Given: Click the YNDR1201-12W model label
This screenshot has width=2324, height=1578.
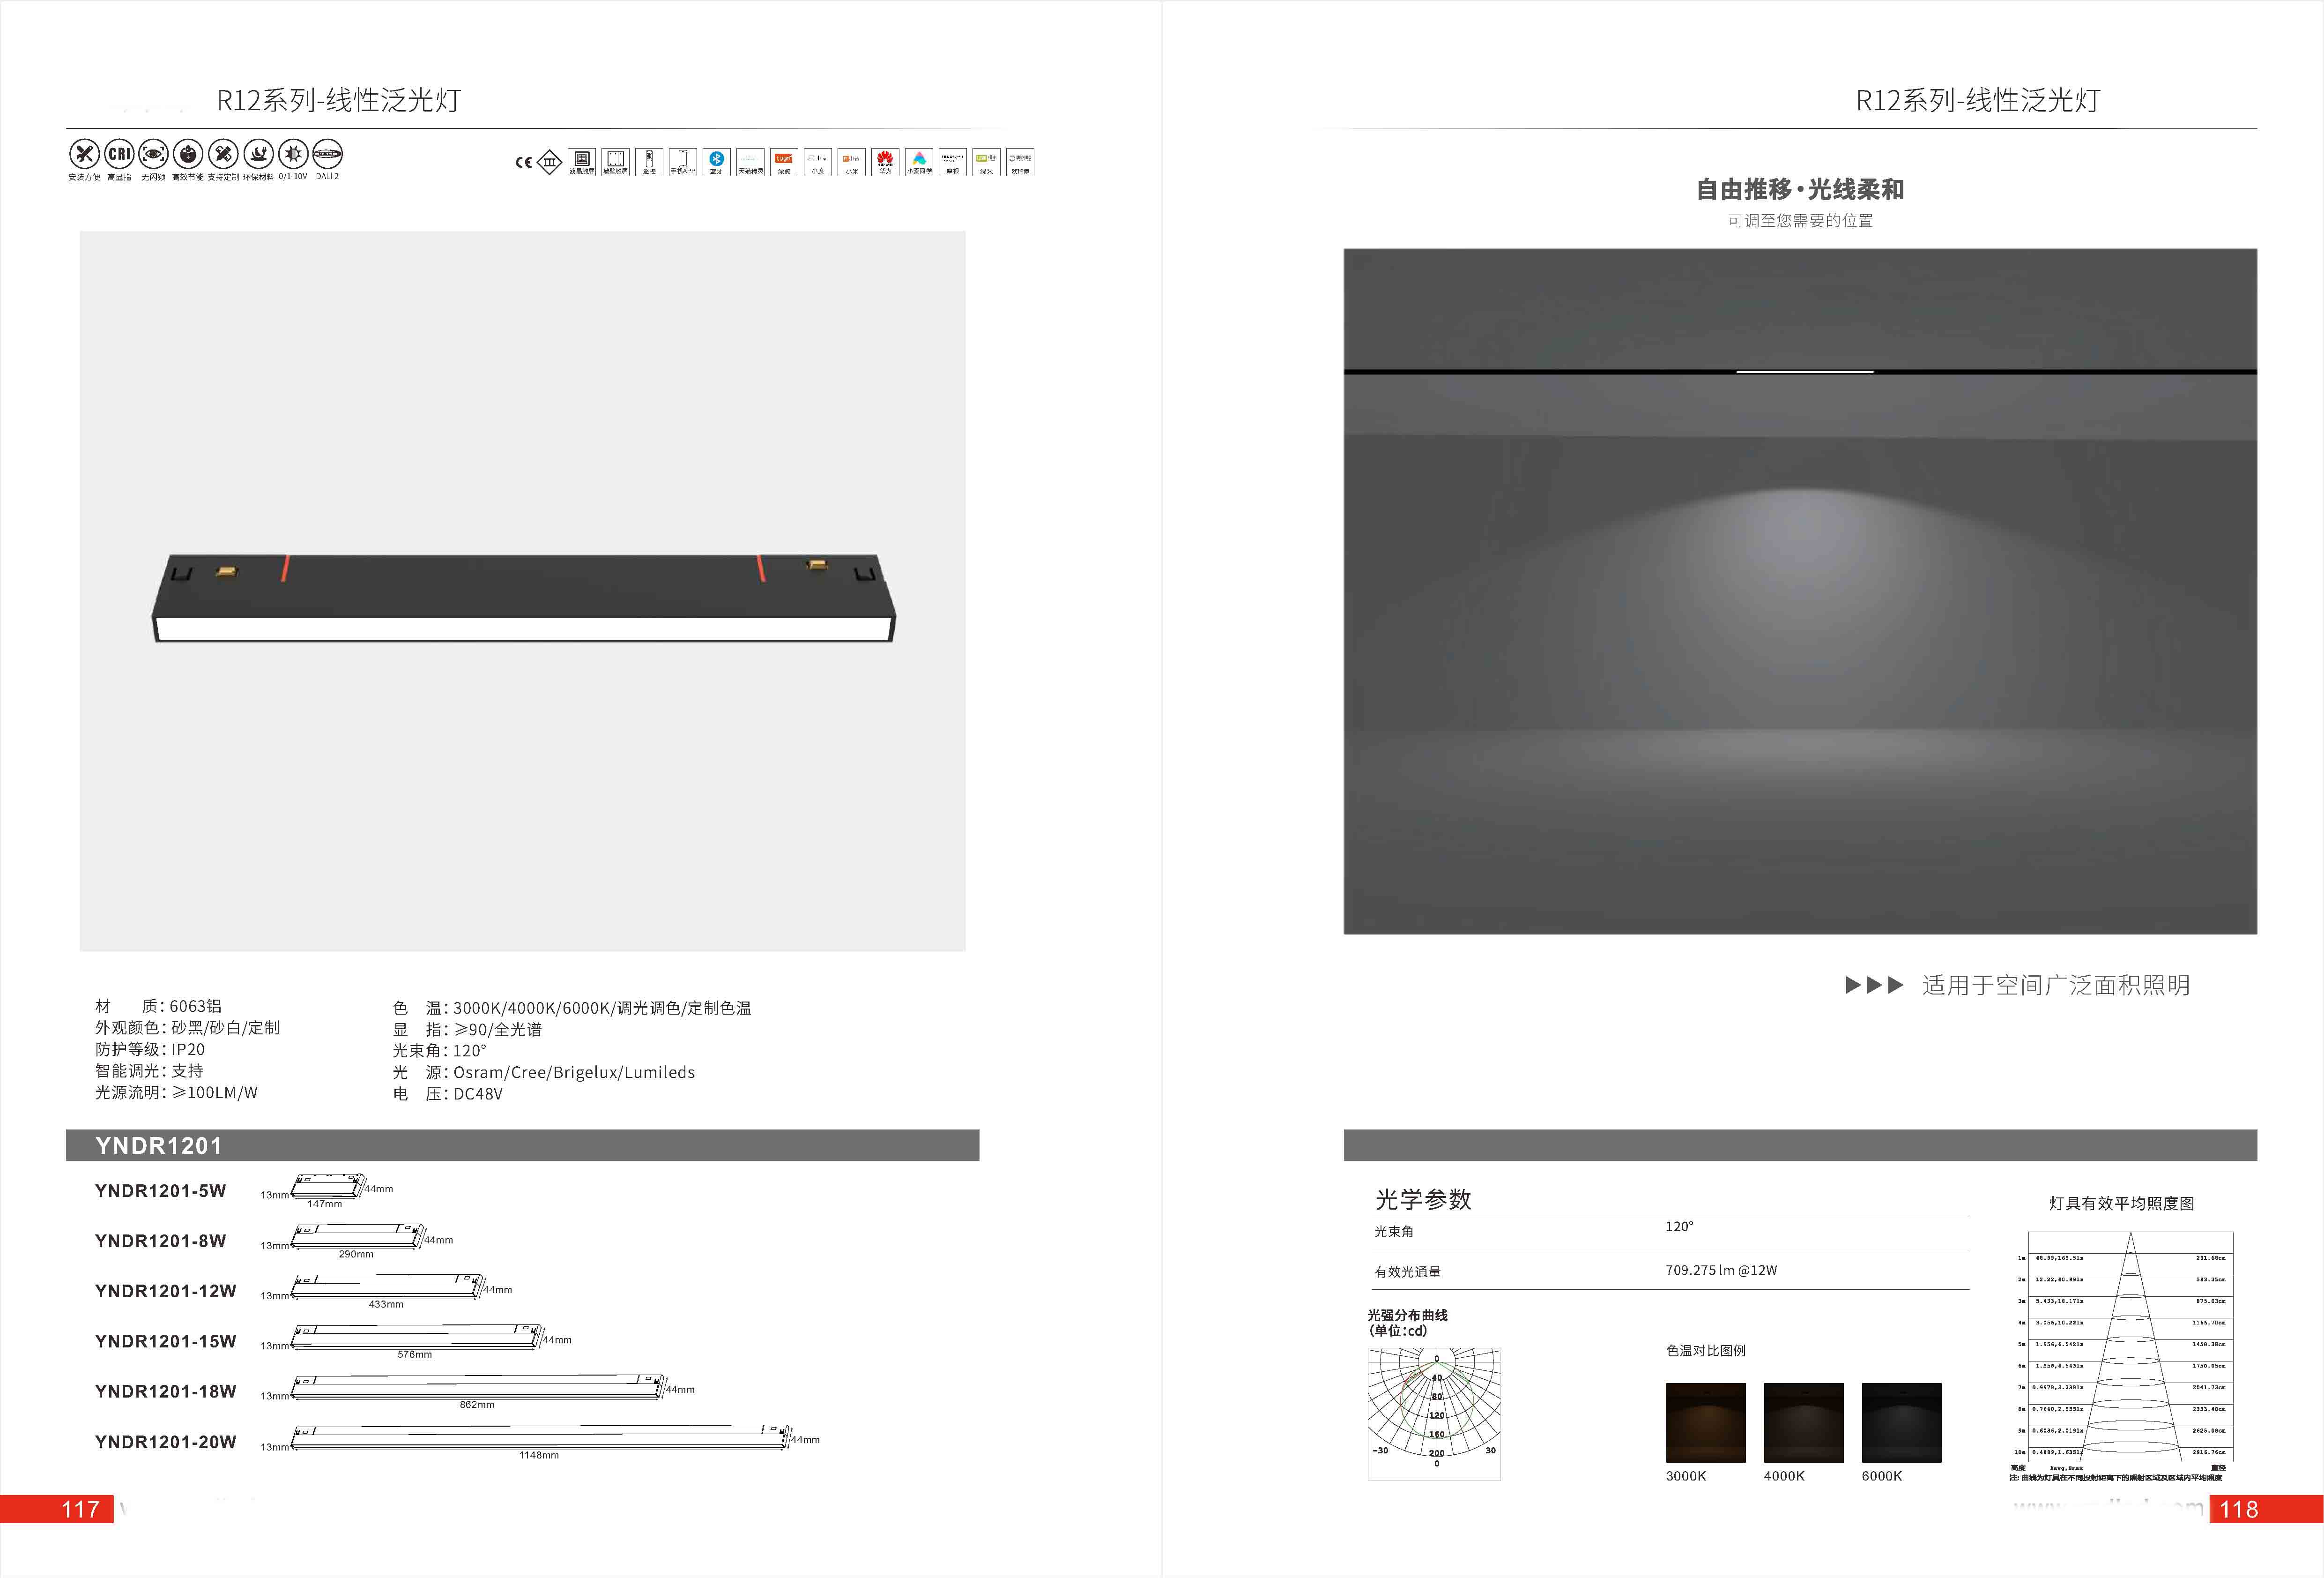Looking at the screenshot, I should (165, 1291).
